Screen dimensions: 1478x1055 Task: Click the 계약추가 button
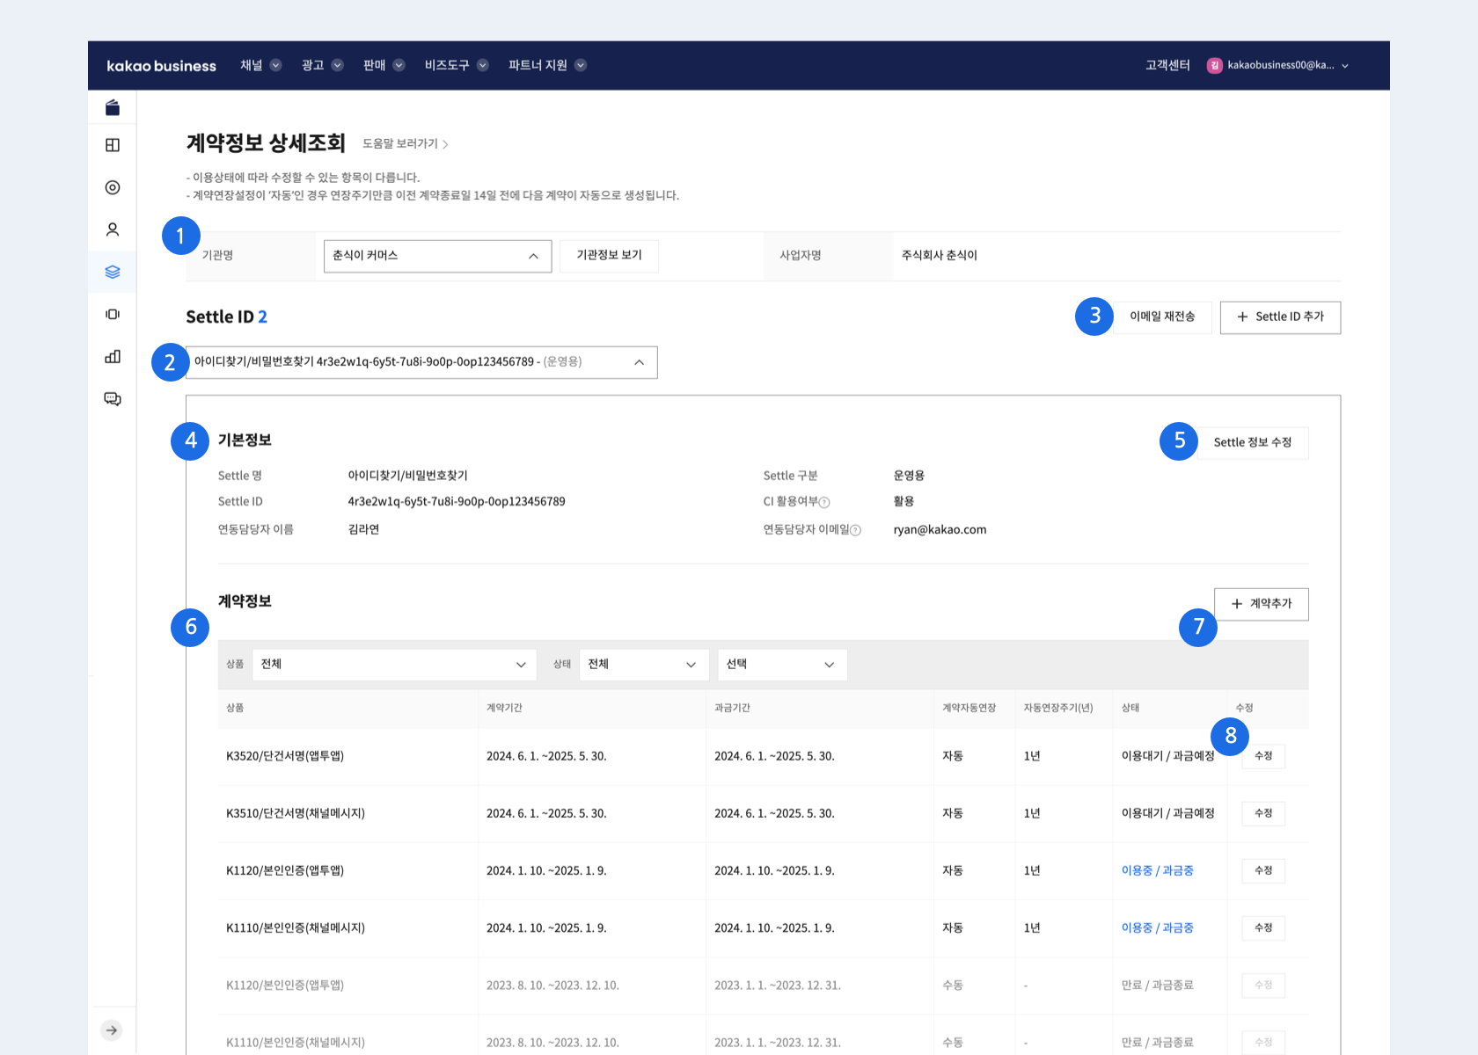pyautogui.click(x=1261, y=604)
